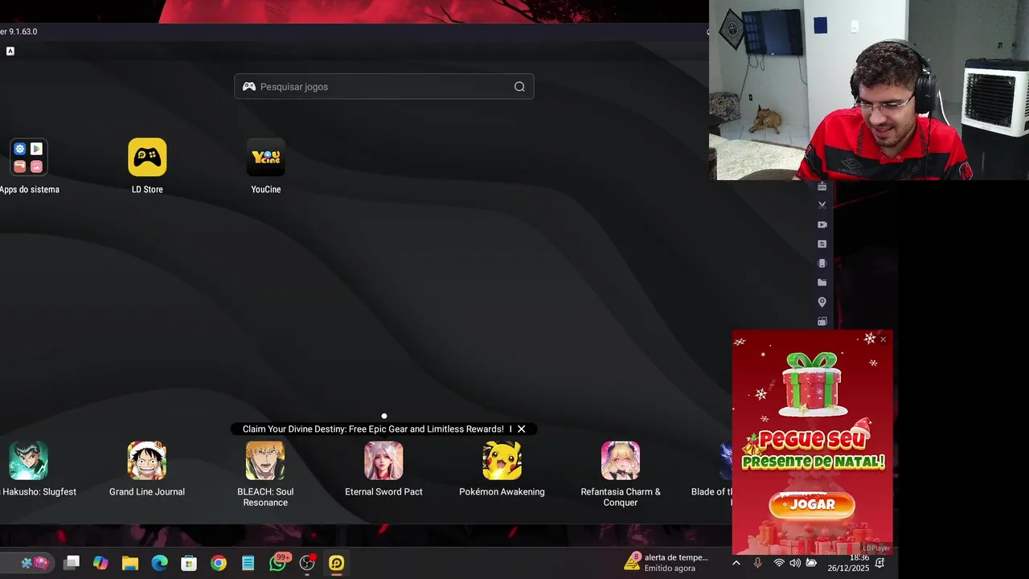Open Hakusho: Slugfest game
Image resolution: width=1029 pixels, height=579 pixels.
(x=29, y=461)
